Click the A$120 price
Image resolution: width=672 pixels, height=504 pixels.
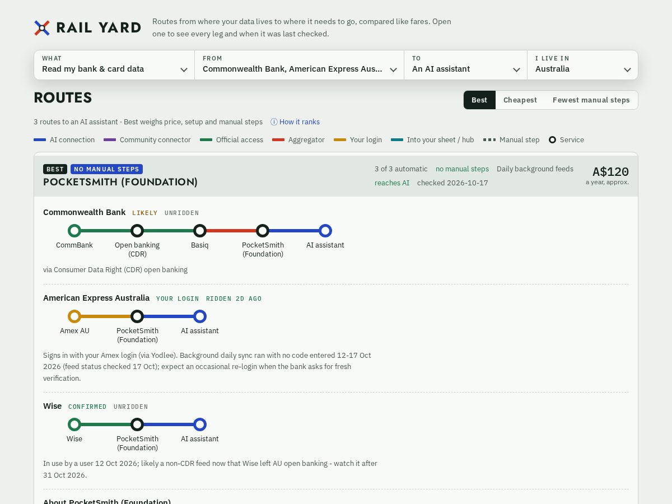(x=610, y=171)
